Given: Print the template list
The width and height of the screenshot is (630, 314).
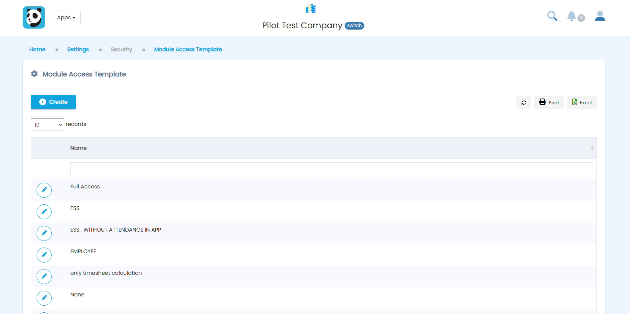Looking at the screenshot, I should pos(549,103).
